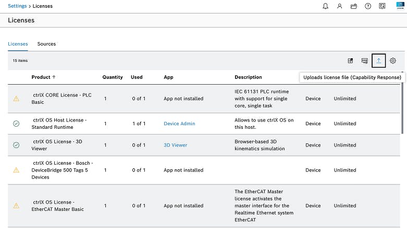This screenshot has width=407, height=228.
Task: Open the Device Admin app link
Action: coord(179,124)
